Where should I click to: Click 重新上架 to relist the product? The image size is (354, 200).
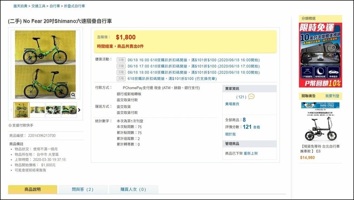pyautogui.click(x=251, y=153)
